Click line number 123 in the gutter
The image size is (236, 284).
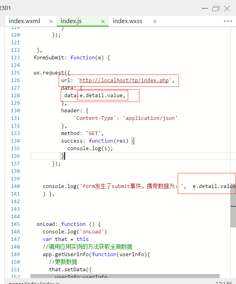coord(15,58)
